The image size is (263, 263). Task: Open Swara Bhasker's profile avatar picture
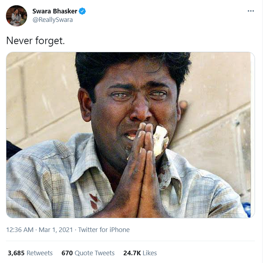pos(17,16)
